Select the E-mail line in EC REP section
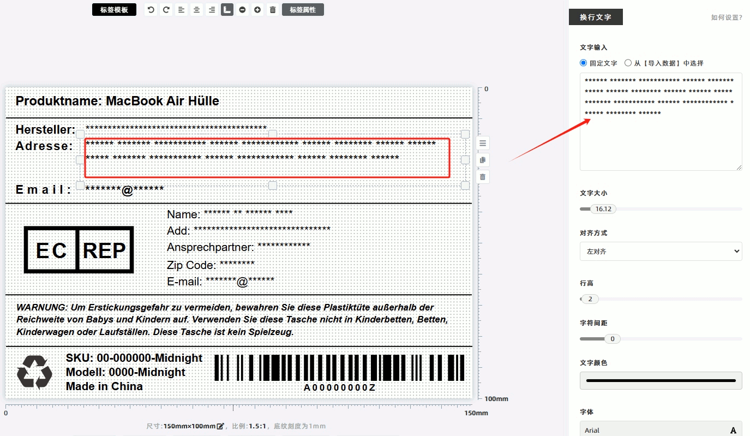 pos(220,282)
